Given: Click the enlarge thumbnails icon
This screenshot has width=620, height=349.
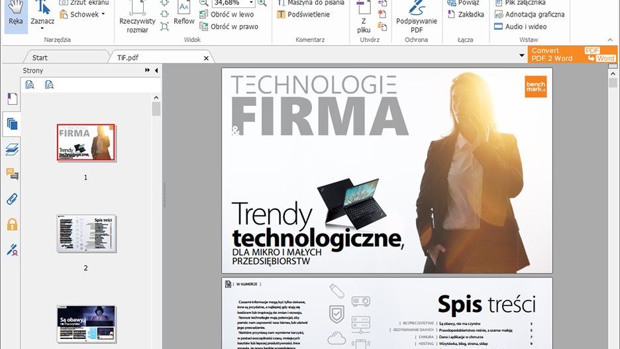Looking at the screenshot, I should (x=30, y=85).
